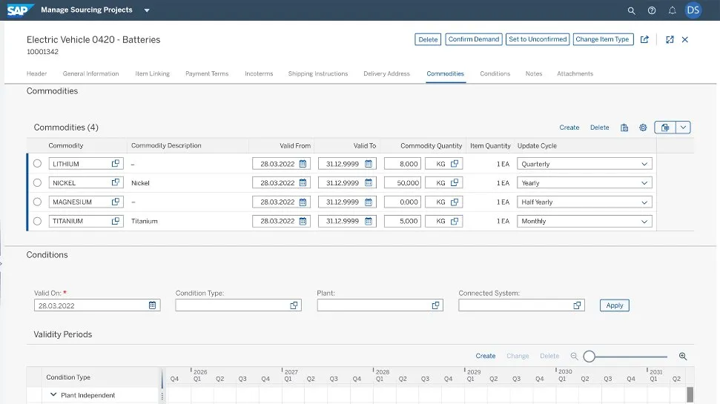
Task: Expand Manage Sourcing Projects title menu
Action: 147,10
